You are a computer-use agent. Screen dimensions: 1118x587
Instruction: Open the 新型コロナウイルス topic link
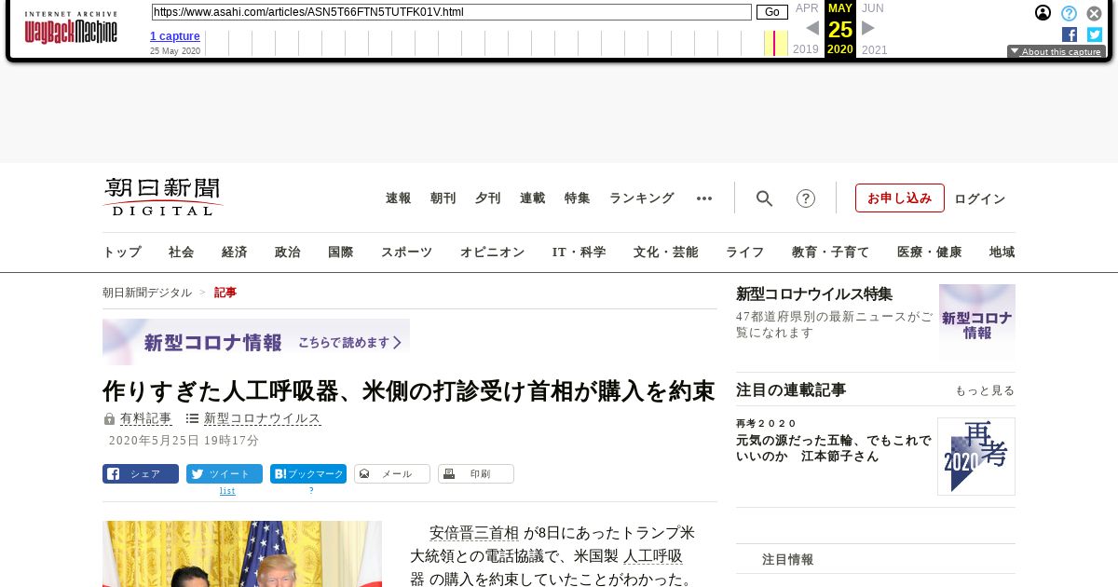[263, 419]
